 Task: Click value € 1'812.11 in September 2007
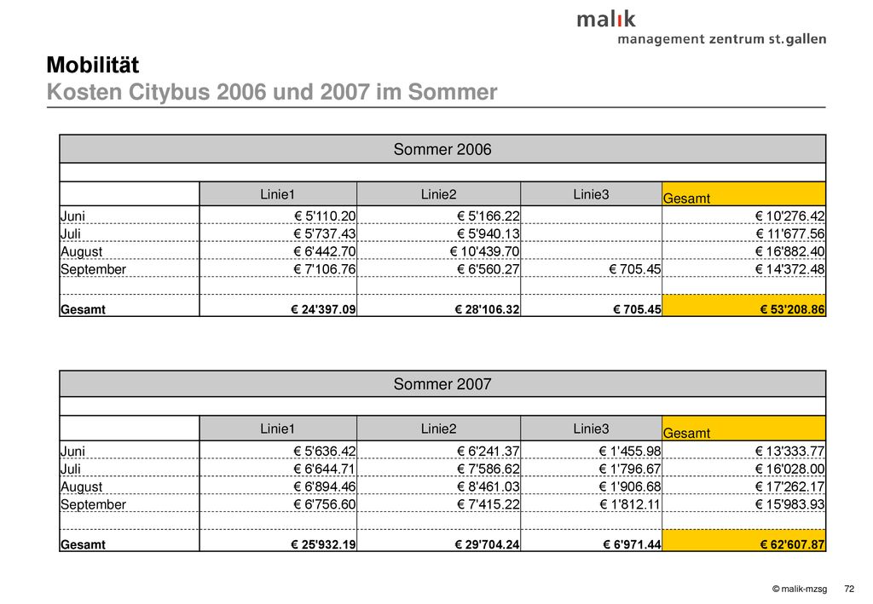630,504
